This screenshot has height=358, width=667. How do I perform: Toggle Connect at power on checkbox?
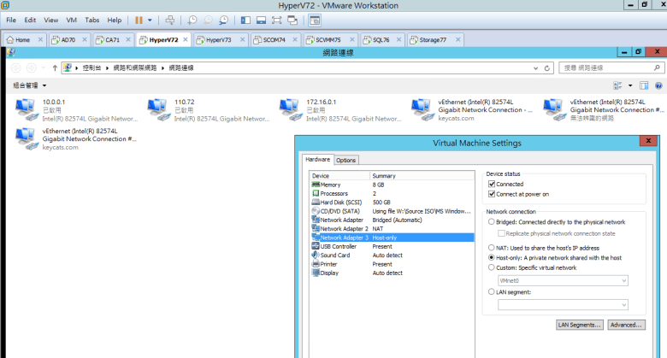tap(491, 194)
